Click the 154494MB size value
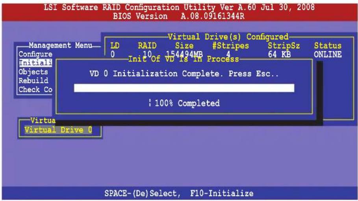358x201 pixels. coord(184,54)
